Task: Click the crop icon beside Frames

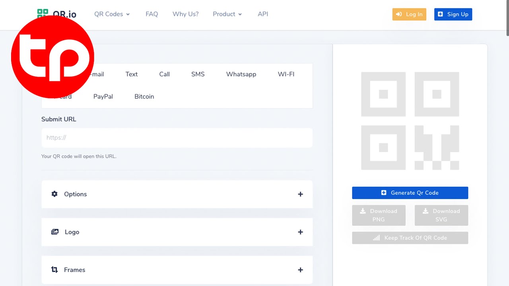Action: [54, 270]
